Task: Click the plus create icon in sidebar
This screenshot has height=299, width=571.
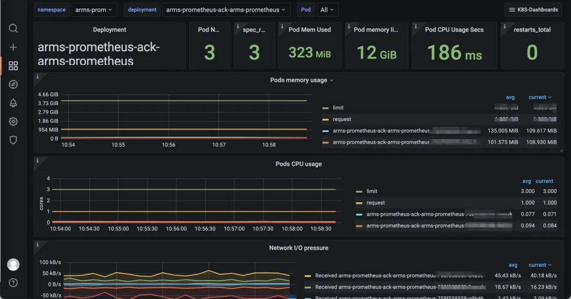Action: (13, 48)
